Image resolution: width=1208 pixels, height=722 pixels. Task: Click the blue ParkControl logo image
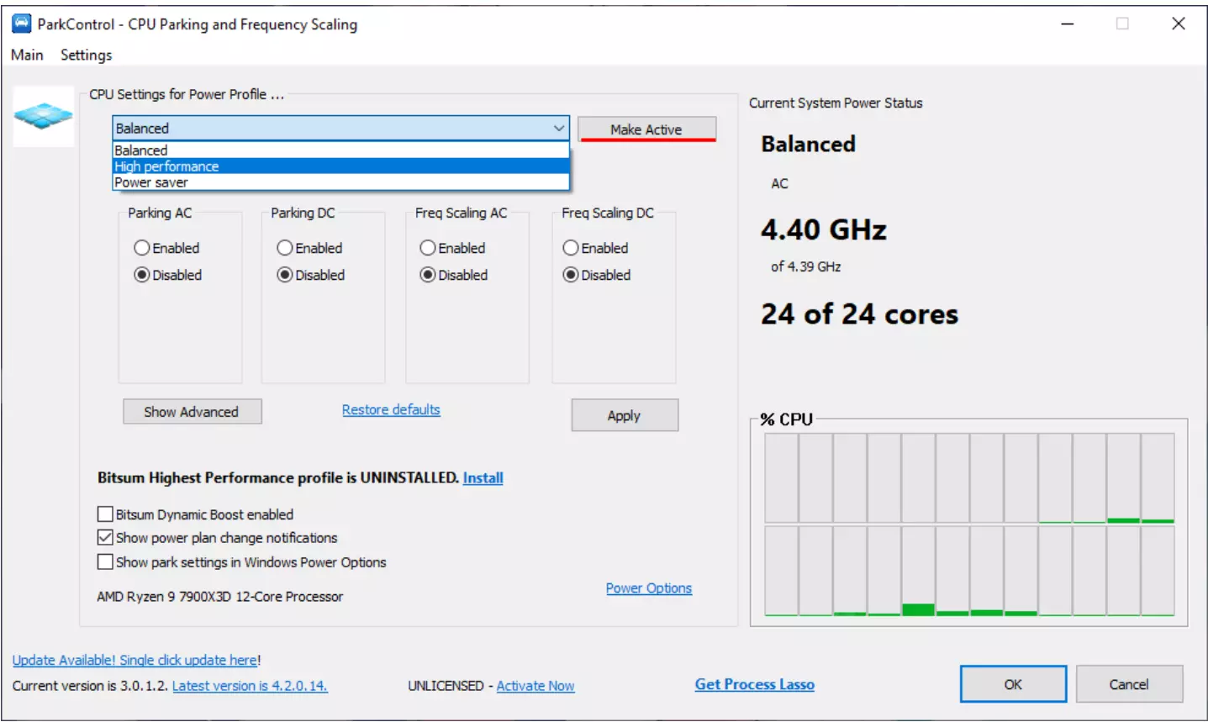44,116
